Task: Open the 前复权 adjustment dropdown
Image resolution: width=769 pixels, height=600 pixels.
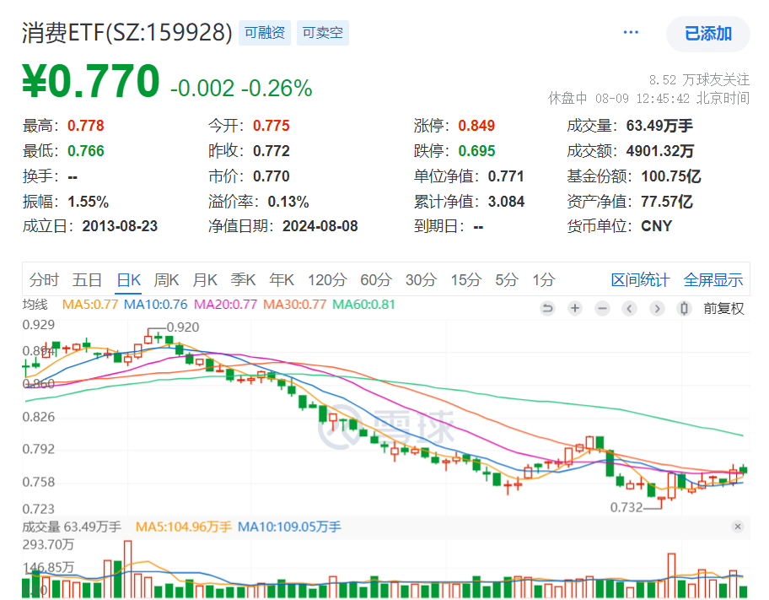Action: [723, 308]
